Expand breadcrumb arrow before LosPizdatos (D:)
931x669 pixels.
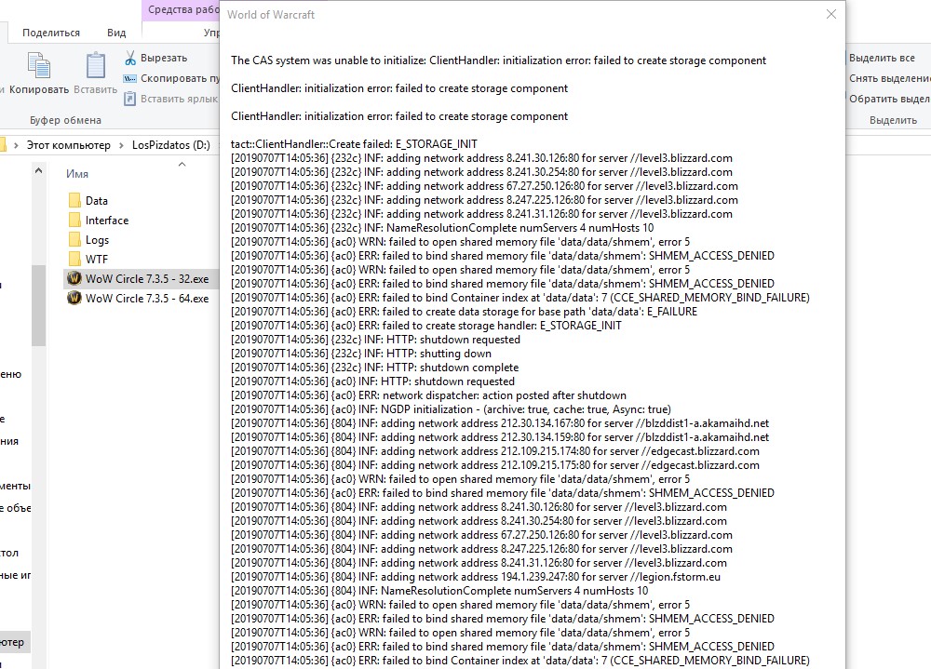[121, 145]
